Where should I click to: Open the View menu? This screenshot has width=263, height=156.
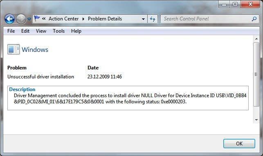click(x=41, y=31)
